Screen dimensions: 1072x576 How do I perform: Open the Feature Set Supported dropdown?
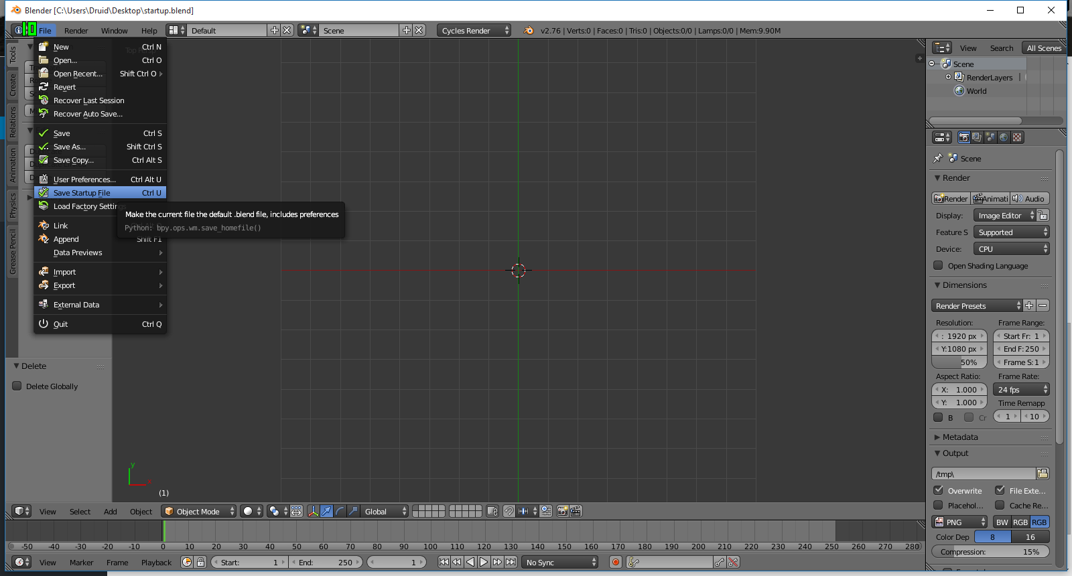1011,232
